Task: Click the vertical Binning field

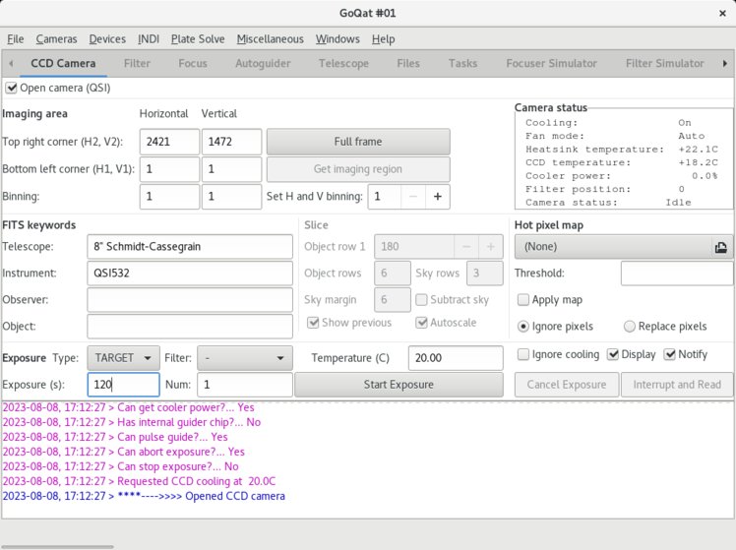Action: (x=231, y=197)
